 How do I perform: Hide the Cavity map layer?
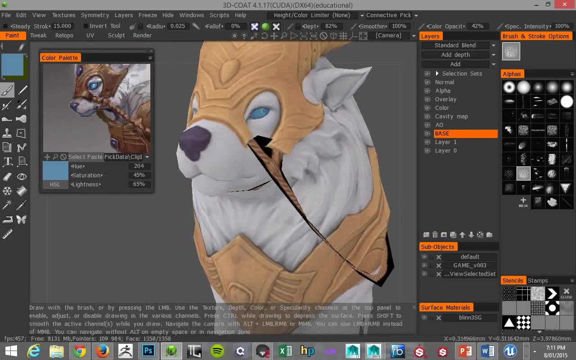(427, 117)
